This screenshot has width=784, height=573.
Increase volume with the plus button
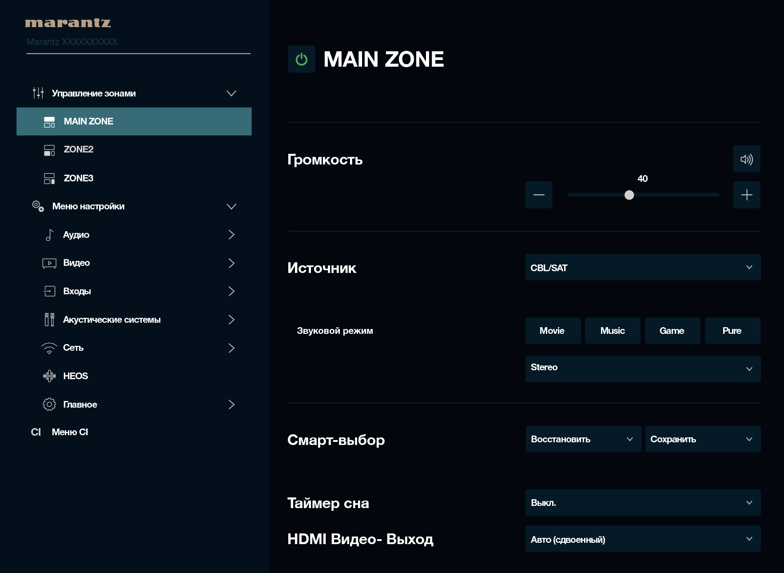(x=746, y=195)
